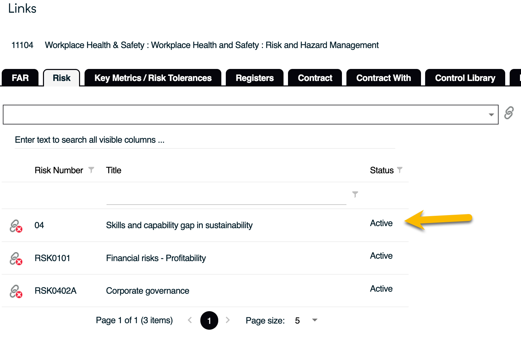Click Title filter row funnel icon
Viewport: 521px width, 352px height.
point(355,195)
